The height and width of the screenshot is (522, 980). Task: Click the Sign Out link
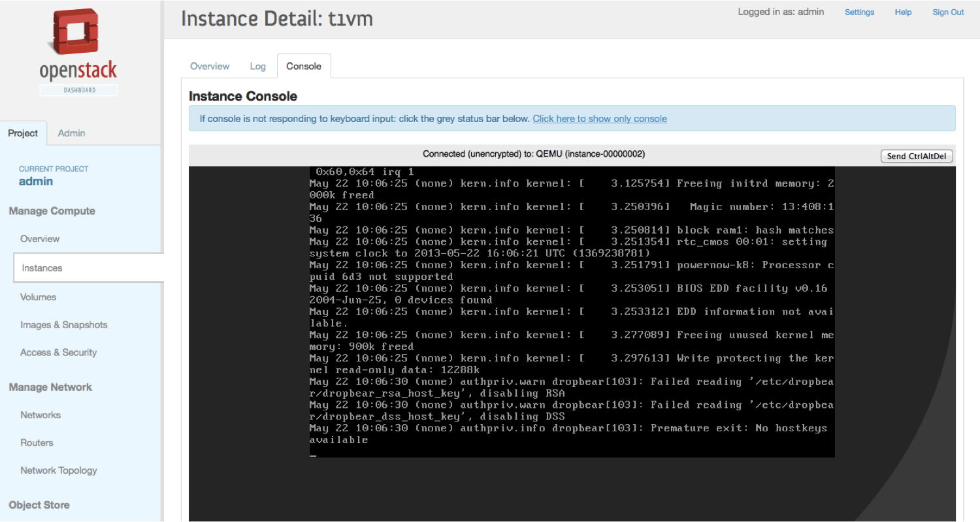[x=948, y=12]
